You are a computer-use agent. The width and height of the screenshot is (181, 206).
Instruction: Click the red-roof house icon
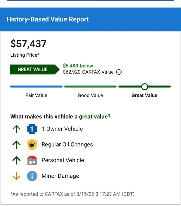point(32,160)
